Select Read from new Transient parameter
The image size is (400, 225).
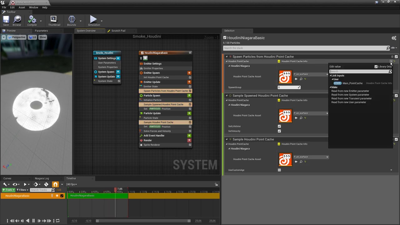click(351, 98)
